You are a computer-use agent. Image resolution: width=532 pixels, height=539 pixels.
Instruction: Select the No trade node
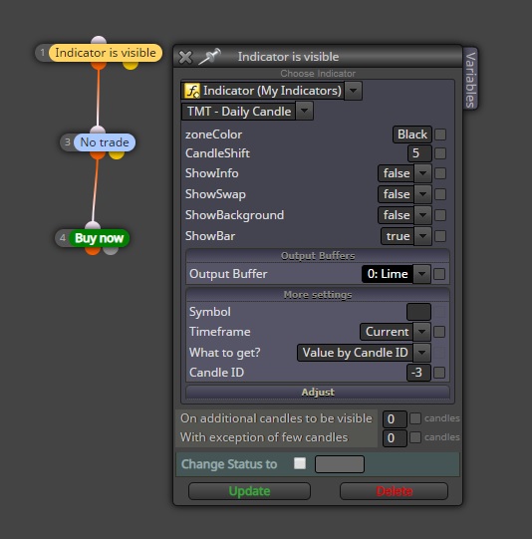(x=105, y=142)
